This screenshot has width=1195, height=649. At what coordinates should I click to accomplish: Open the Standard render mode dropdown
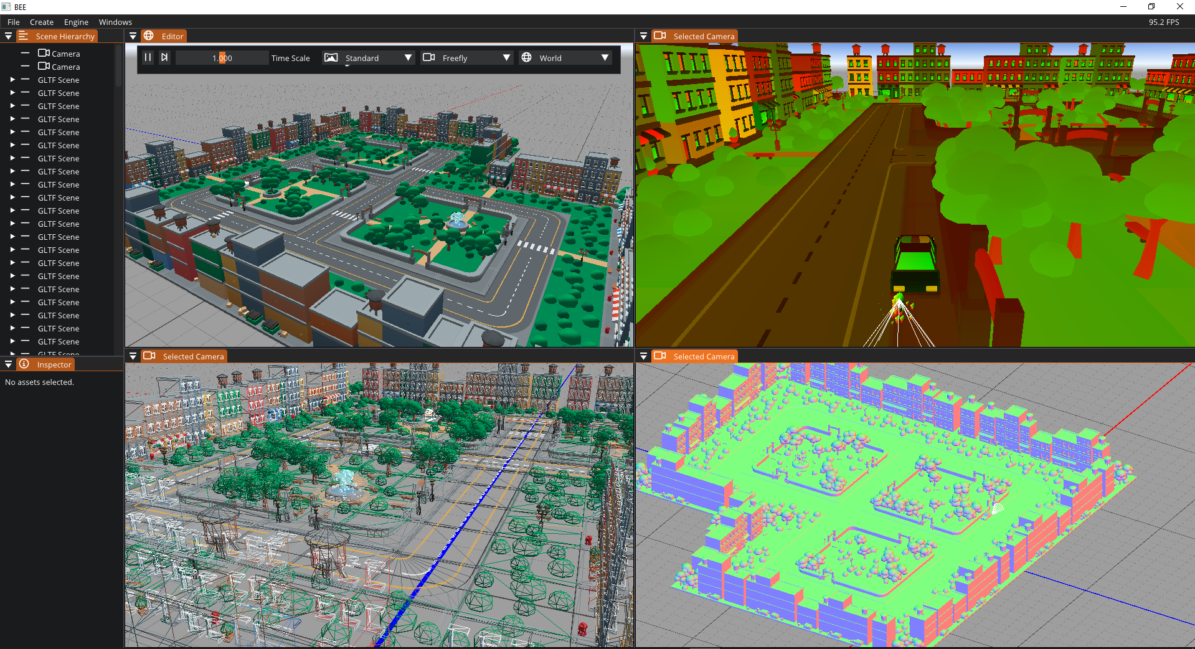click(408, 57)
